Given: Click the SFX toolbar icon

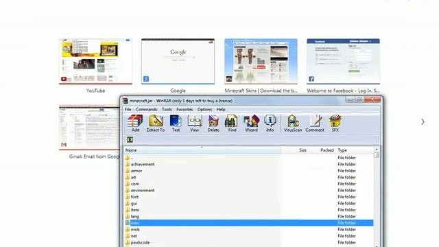Looking at the screenshot, I should [x=335, y=123].
